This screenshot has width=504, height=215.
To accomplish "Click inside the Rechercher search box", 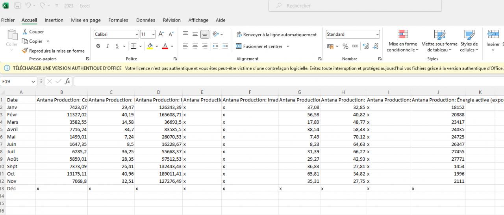I will (x=354, y=6).
